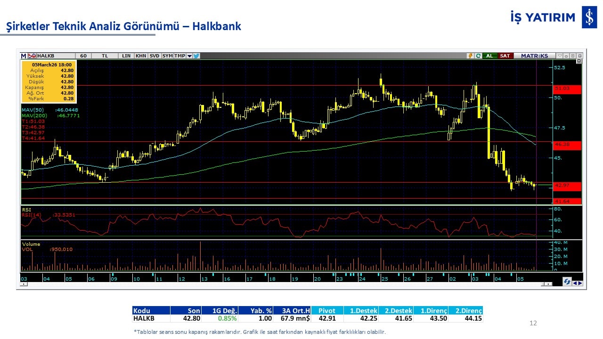
Task: Open the dropdown arrow after TMP
Action: click(x=189, y=56)
